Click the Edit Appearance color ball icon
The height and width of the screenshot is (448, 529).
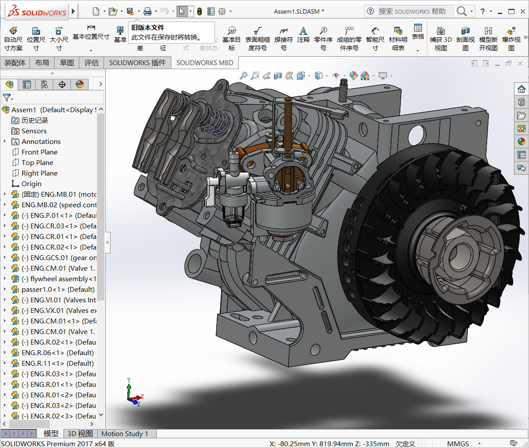click(353, 76)
